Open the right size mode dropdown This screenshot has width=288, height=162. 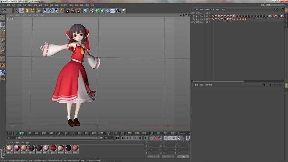coord(168,157)
